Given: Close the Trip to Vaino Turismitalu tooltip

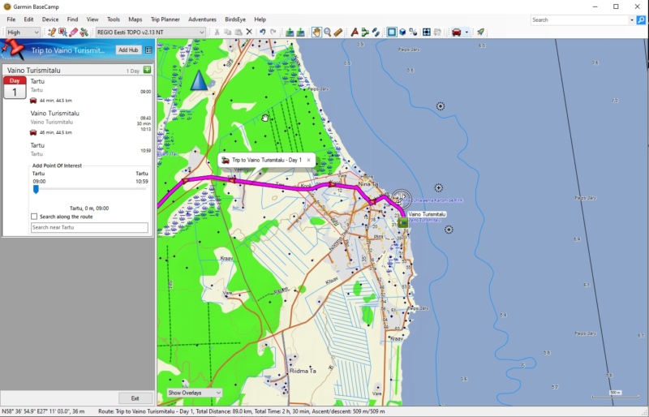Looking at the screenshot, I should [308, 160].
